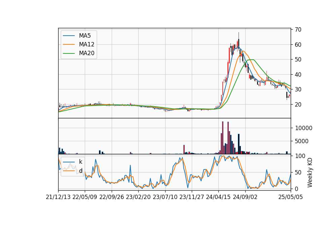323x232 pixels.
Task: Click the 24/09/02 date tick label
Action: click(245, 197)
